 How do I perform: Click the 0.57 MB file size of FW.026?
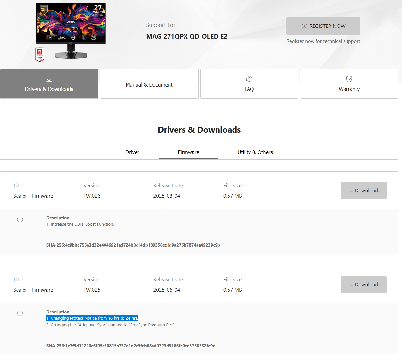[233, 196]
